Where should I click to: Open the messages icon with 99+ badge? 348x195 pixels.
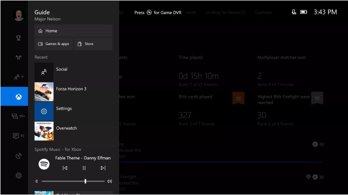tap(15, 116)
